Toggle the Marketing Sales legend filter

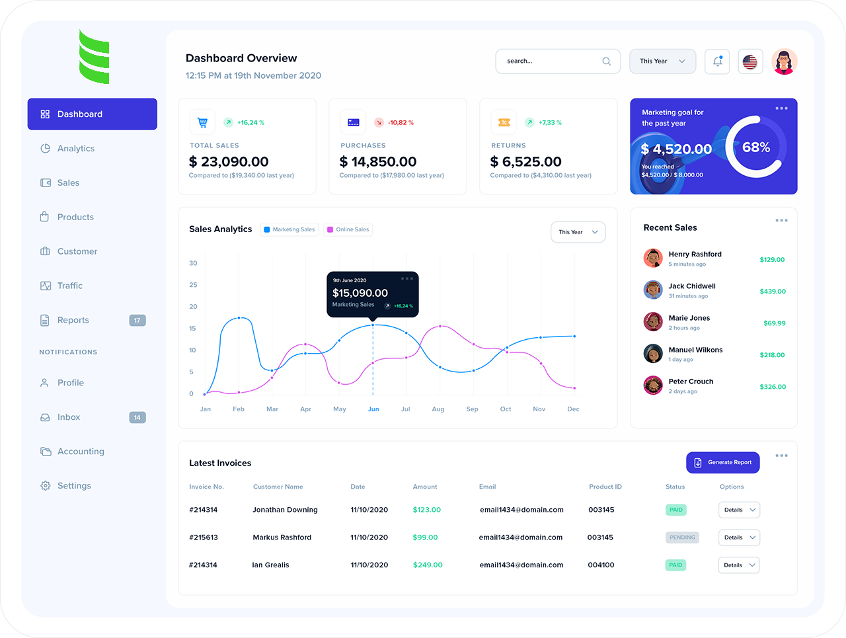click(289, 229)
